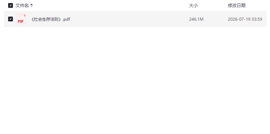Click the .pdf extension in the file name
This screenshot has width=270, height=134.
click(x=66, y=19)
